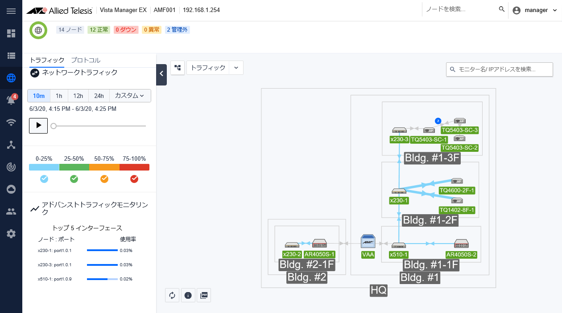This screenshot has height=313, width=562.
Task: Click the x230-3: port1.0.1 interface row
Action: 86,265
